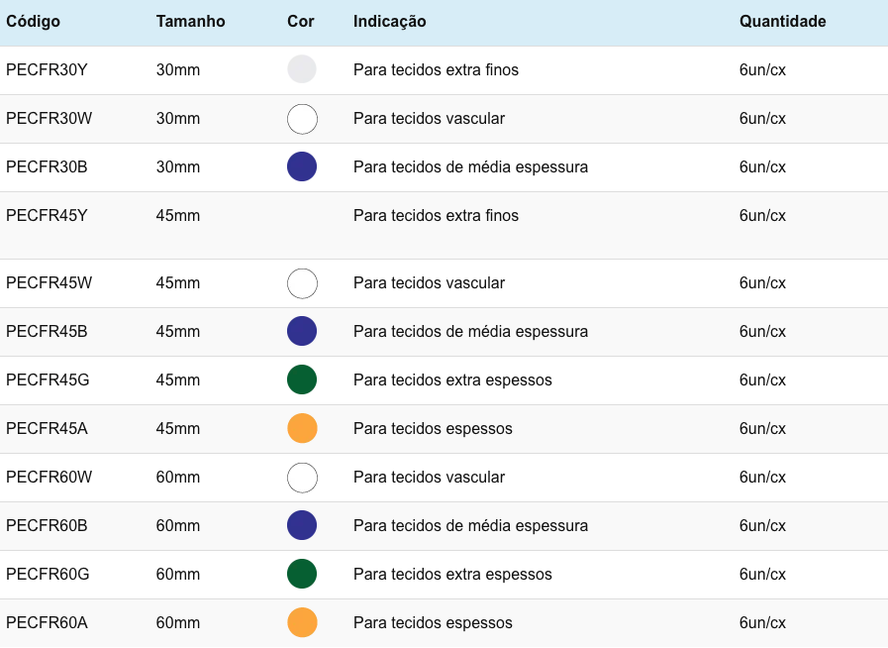Click the white color circle for PECFR30W
The image size is (888, 648).
click(x=302, y=119)
